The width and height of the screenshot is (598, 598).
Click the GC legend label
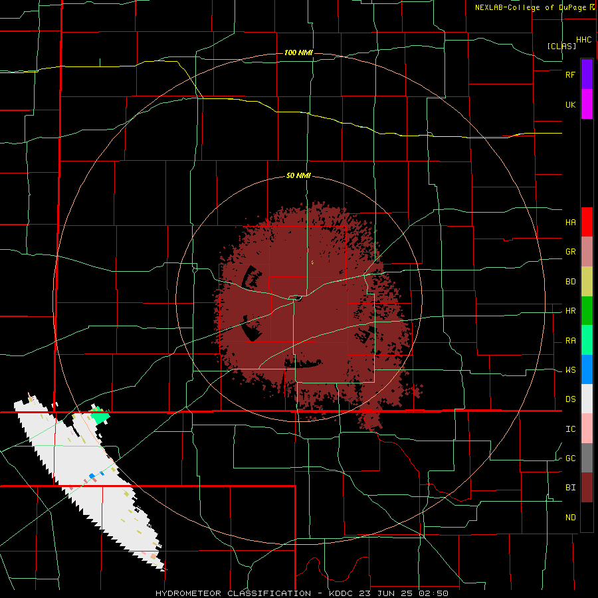[x=570, y=458]
